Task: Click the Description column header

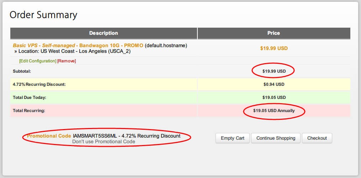Action: [103, 33]
